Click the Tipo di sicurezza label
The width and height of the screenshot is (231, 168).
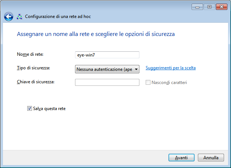[x=33, y=68]
